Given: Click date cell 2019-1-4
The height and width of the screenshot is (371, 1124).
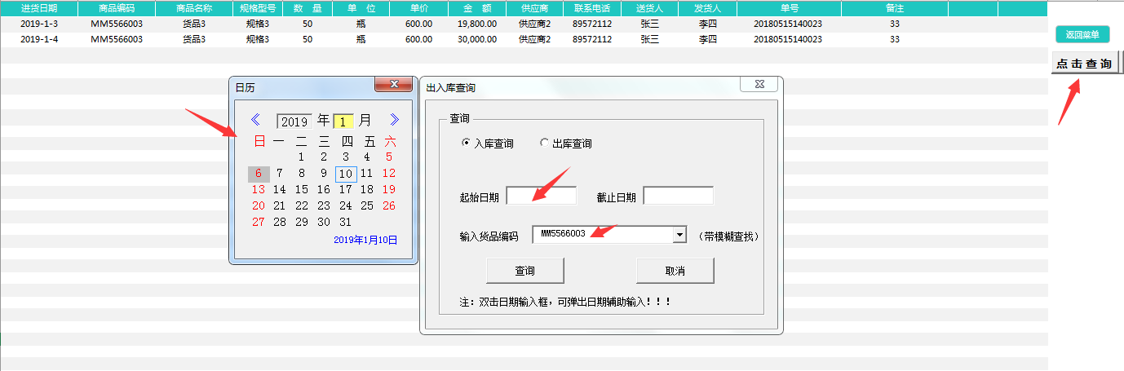Looking at the screenshot, I should tap(39, 39).
